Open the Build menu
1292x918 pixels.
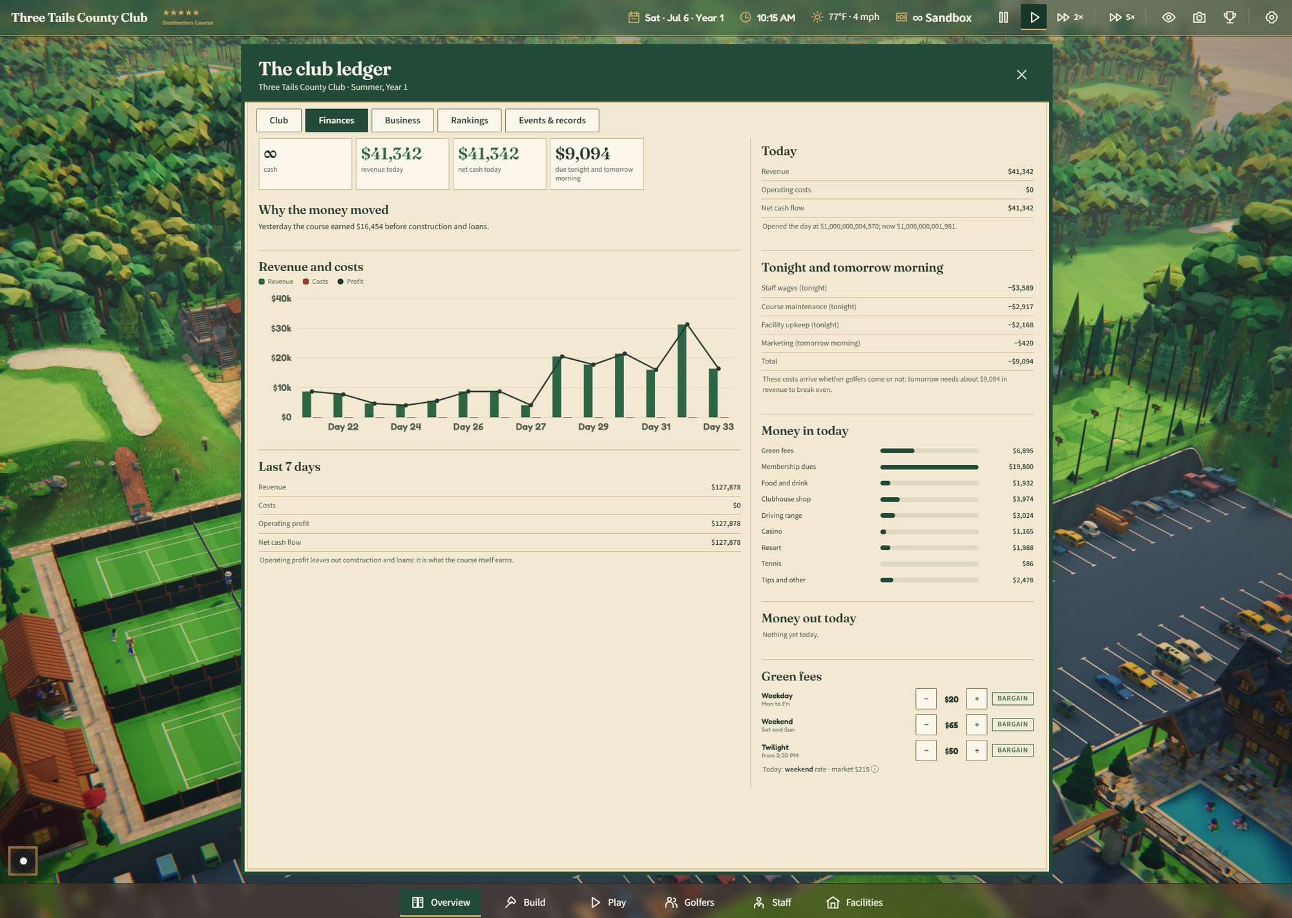coord(525,902)
